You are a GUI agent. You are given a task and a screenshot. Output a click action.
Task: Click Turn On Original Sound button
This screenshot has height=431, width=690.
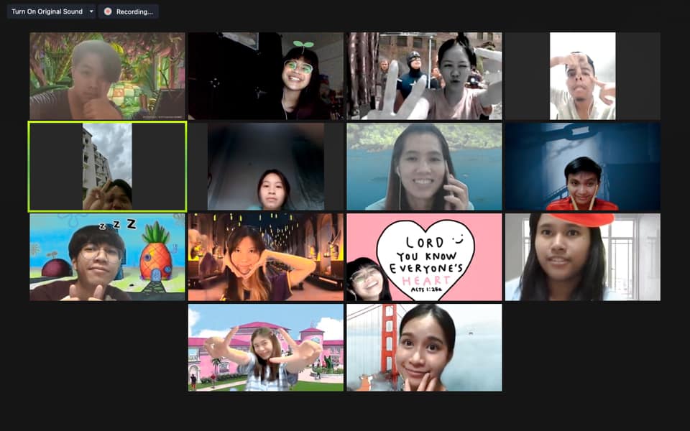47,11
